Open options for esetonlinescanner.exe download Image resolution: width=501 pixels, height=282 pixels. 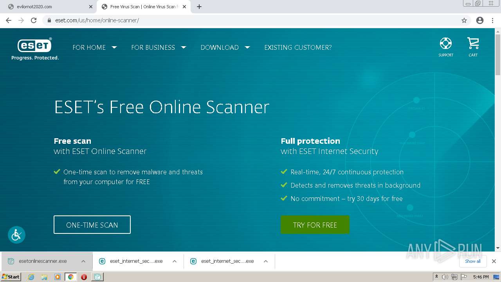(83, 261)
